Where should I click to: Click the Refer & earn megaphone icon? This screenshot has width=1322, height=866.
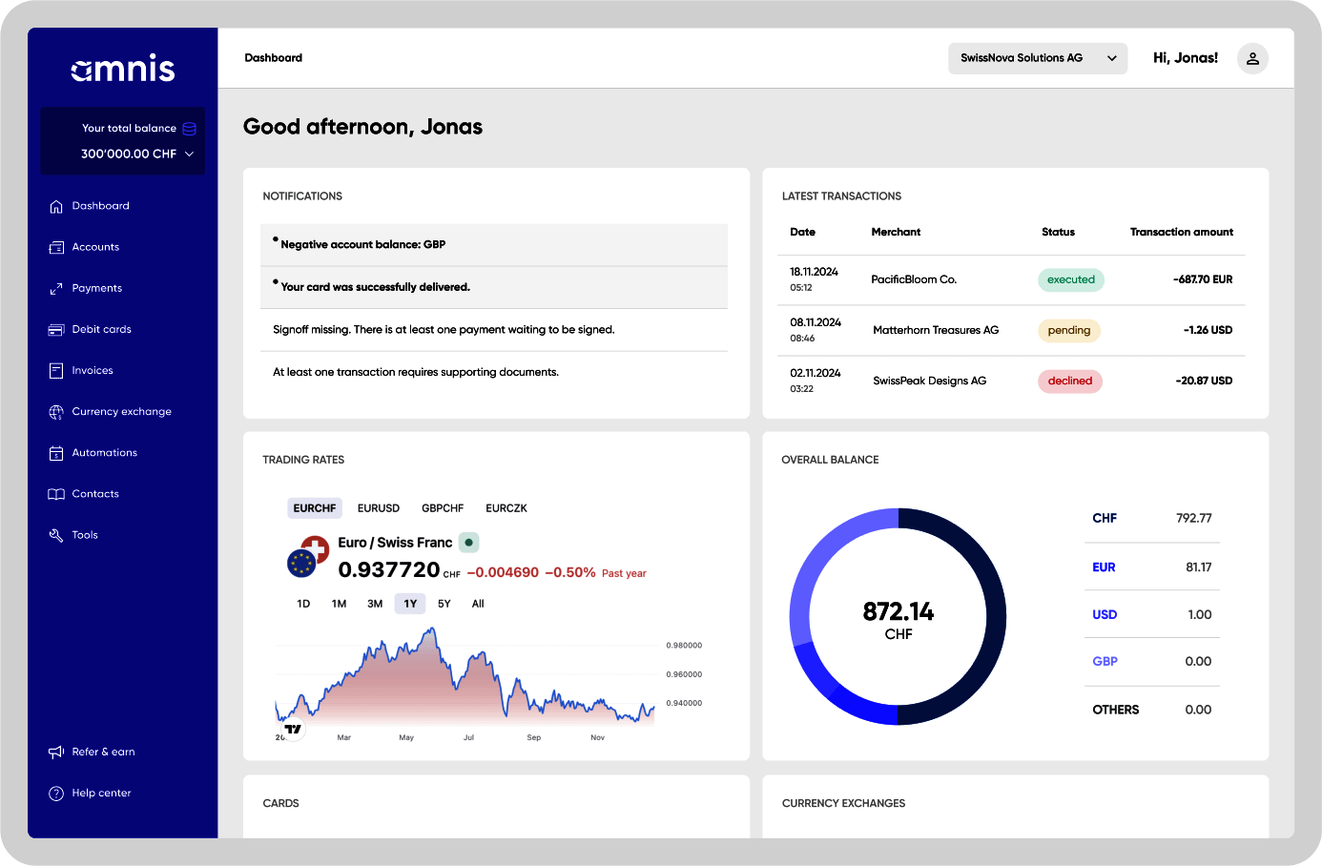(56, 752)
